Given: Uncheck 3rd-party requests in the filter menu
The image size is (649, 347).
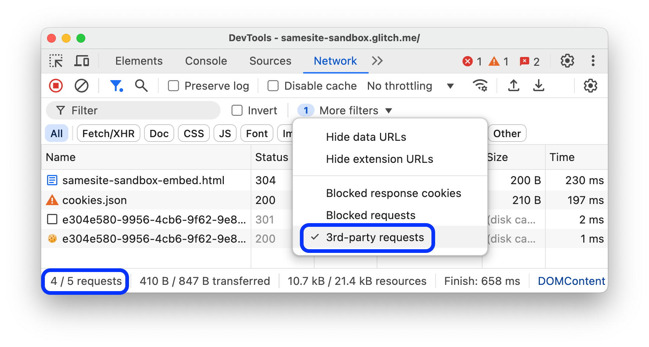Looking at the screenshot, I should pyautogui.click(x=374, y=237).
